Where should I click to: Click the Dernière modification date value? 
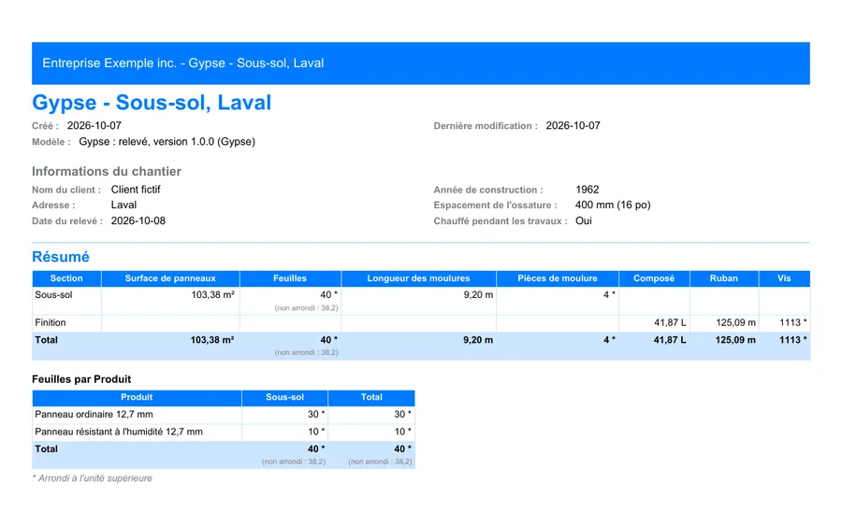pyautogui.click(x=573, y=125)
